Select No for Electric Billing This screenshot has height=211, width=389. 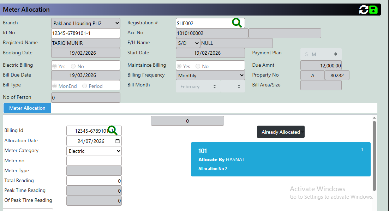(x=73, y=66)
